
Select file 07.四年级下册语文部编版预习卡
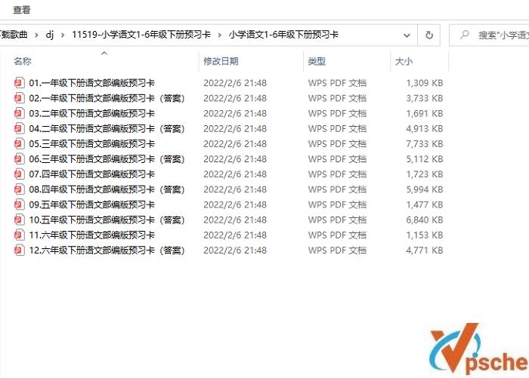pyautogui.click(x=91, y=174)
